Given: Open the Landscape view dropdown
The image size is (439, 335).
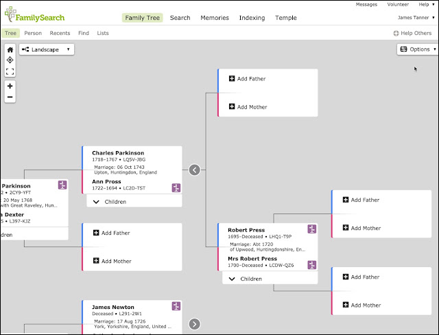Looking at the screenshot, I should tap(47, 49).
